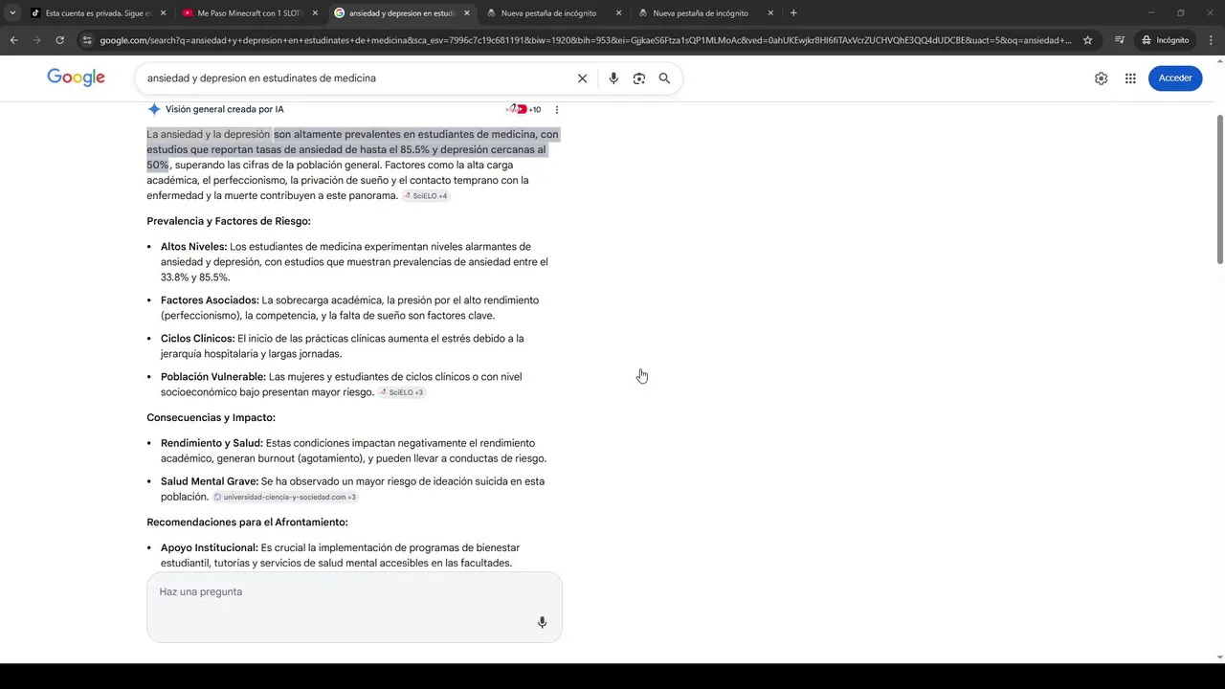
Task: Click the 'Haz una pregunta' input field
Action: 354,607
